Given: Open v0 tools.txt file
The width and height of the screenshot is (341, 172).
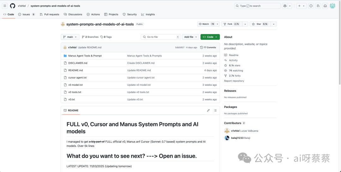Looking at the screenshot, I should coord(75,92).
